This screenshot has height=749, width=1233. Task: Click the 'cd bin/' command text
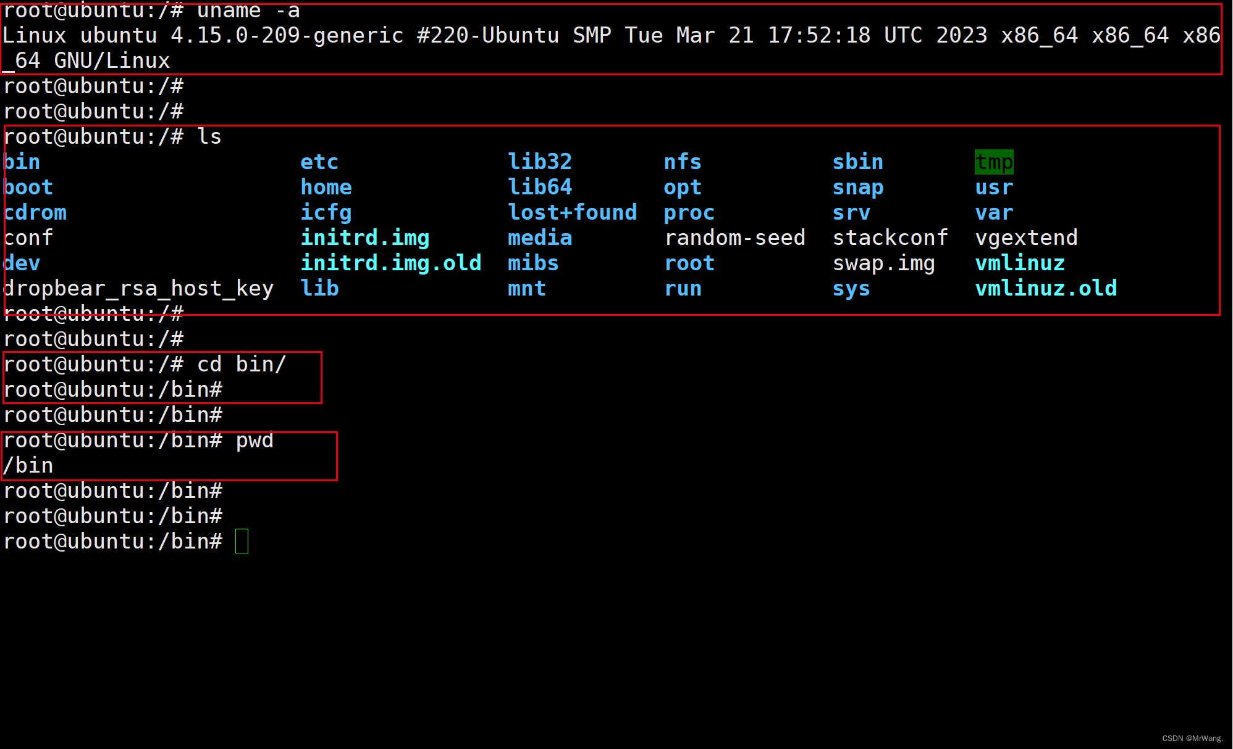242,365
